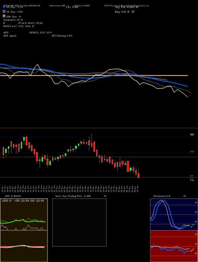Click the '(MGR) 0, 25.9, 25.9' ADX values

coord(40,33)
